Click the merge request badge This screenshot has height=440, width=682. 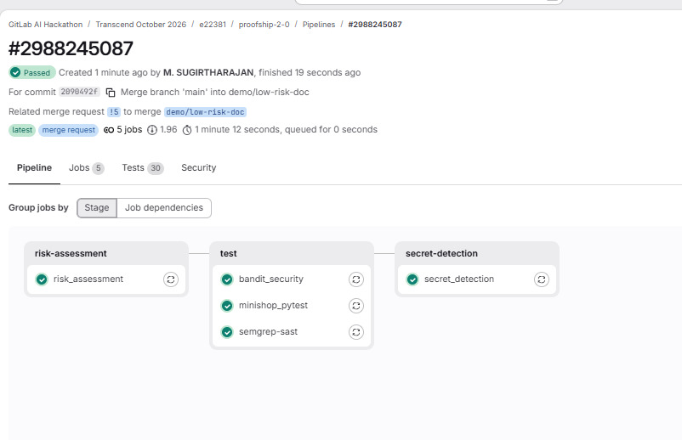point(69,130)
